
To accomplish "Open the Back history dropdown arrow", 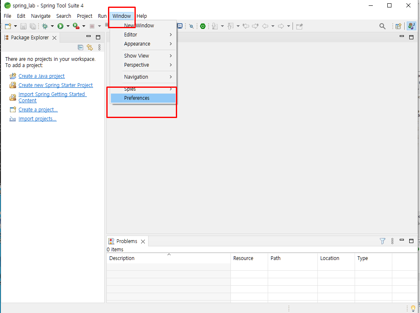I will [273, 26].
